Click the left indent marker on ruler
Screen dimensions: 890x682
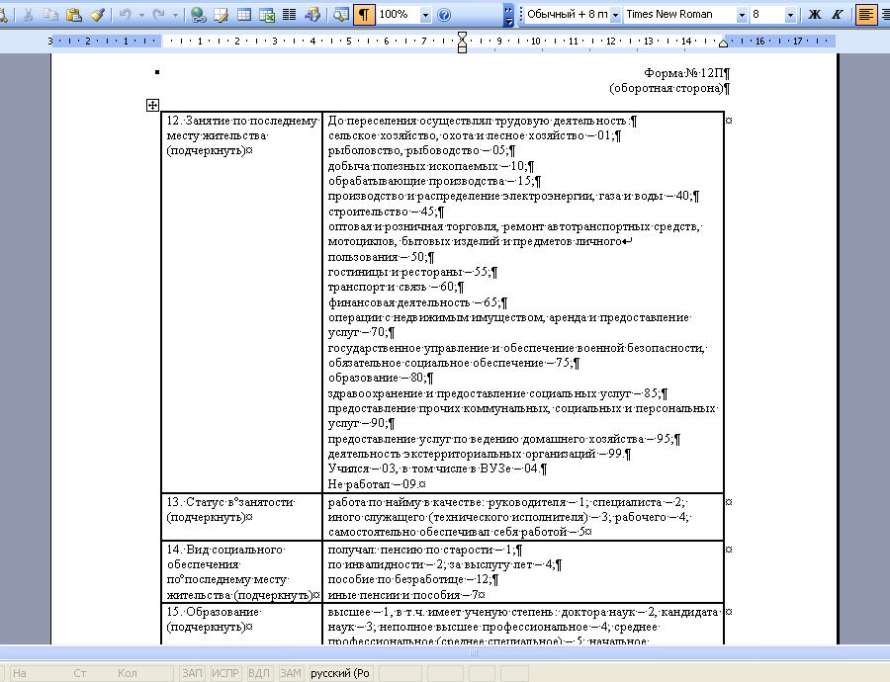click(x=462, y=42)
